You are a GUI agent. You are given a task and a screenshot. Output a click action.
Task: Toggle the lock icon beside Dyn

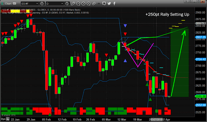coord(8,119)
